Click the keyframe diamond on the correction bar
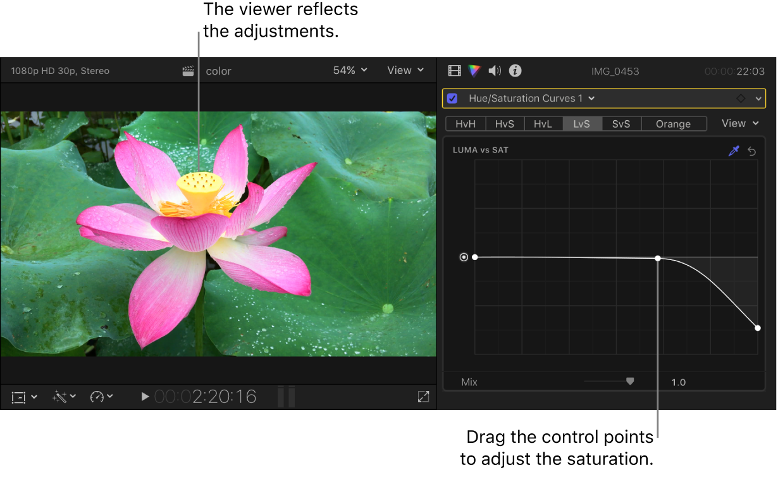The image size is (778, 477). click(x=741, y=98)
